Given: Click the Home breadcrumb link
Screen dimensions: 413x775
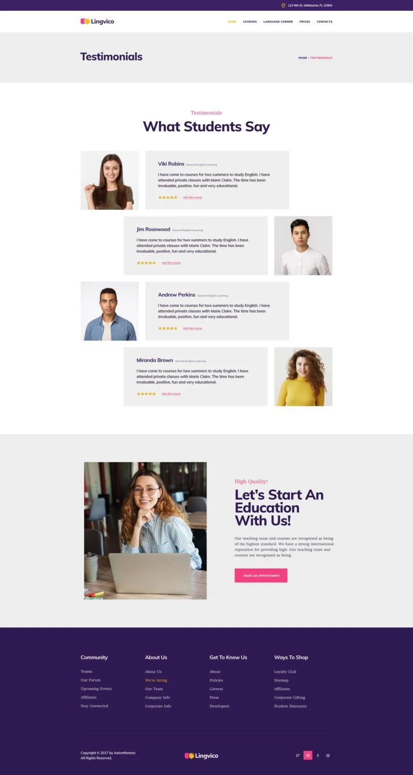Looking at the screenshot, I should pyautogui.click(x=303, y=58).
